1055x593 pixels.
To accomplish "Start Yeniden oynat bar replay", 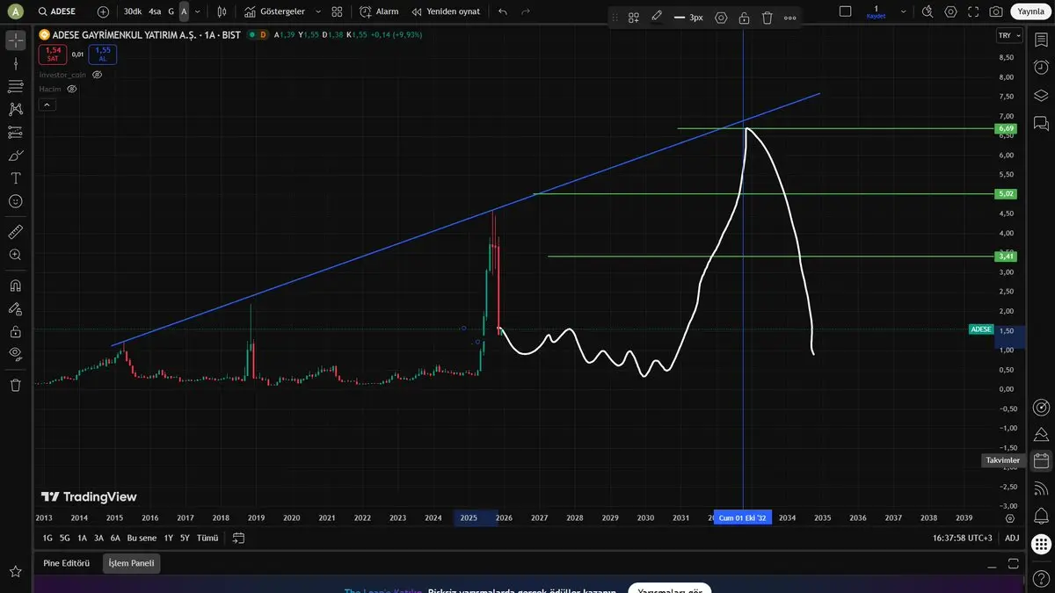I will pyautogui.click(x=446, y=11).
